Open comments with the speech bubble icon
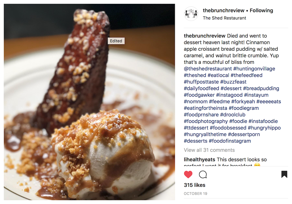The image size is (292, 204). (203, 174)
